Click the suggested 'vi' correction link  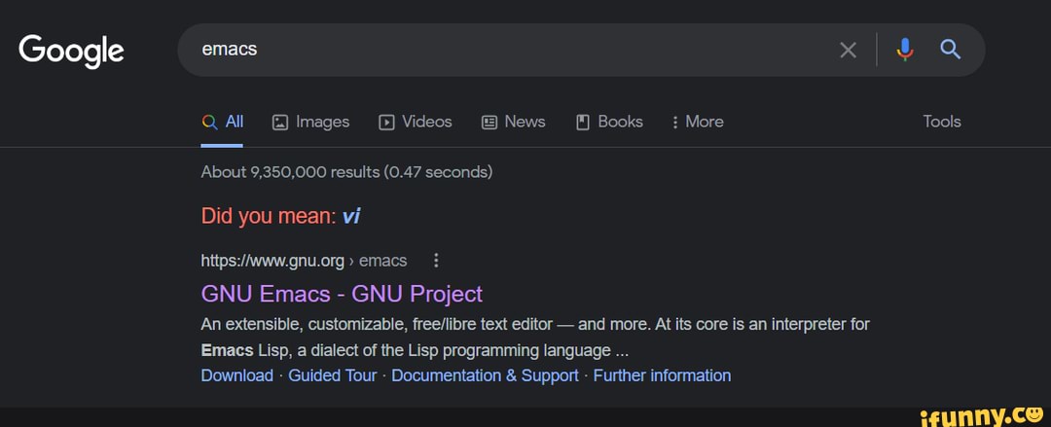(351, 216)
